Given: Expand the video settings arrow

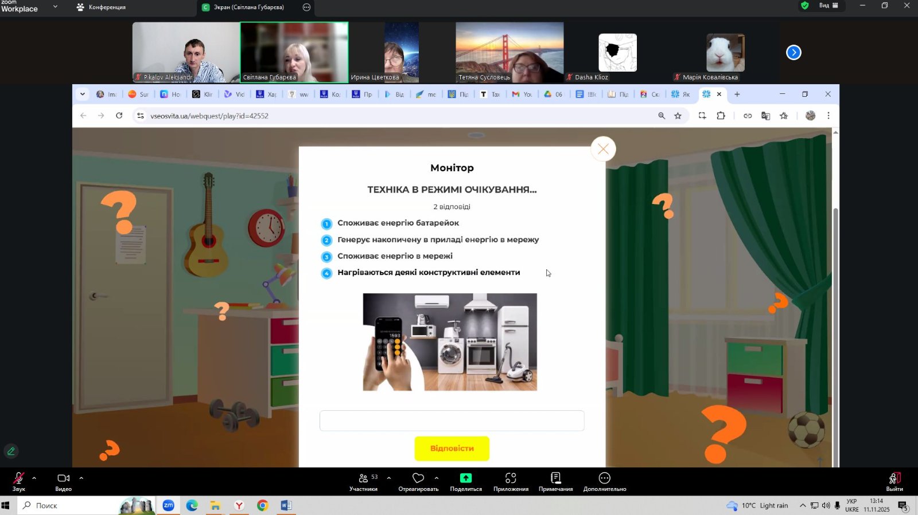Looking at the screenshot, I should (81, 478).
